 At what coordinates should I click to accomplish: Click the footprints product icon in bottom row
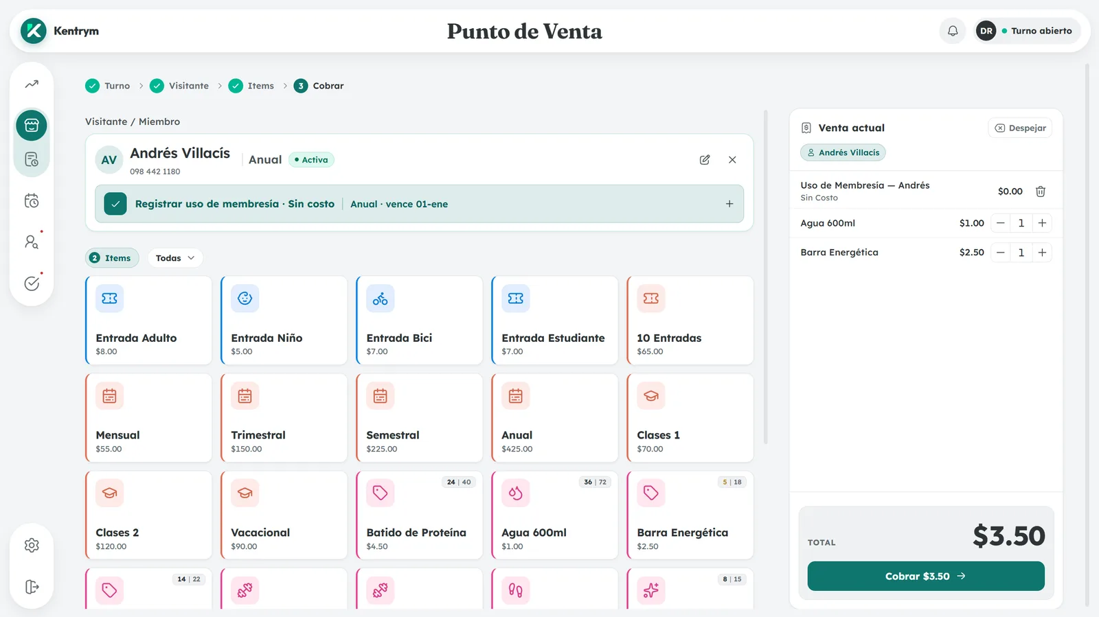point(516,590)
